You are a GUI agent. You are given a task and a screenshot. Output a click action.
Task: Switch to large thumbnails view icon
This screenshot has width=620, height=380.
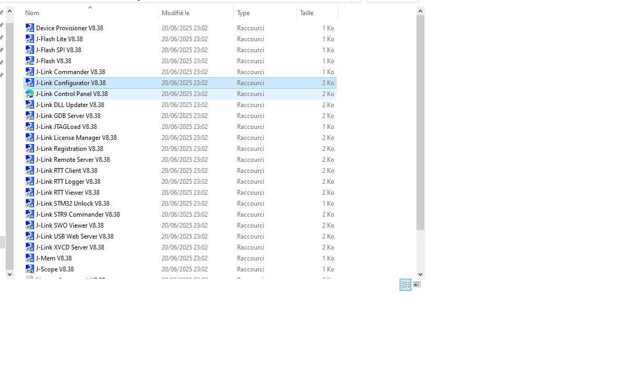417,285
